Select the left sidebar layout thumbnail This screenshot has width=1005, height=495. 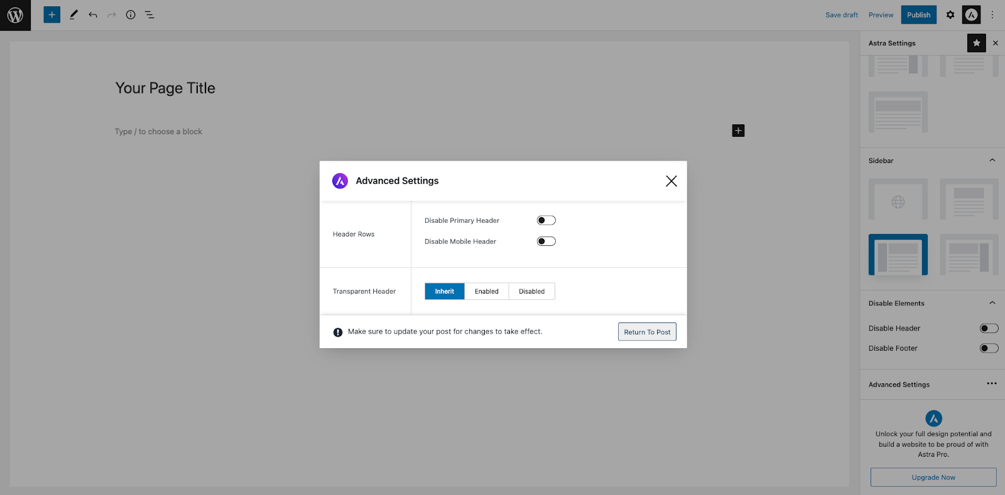point(898,255)
